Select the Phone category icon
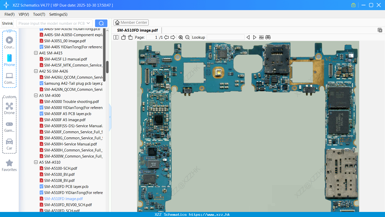The height and width of the screenshot is (217, 385). coord(9,60)
